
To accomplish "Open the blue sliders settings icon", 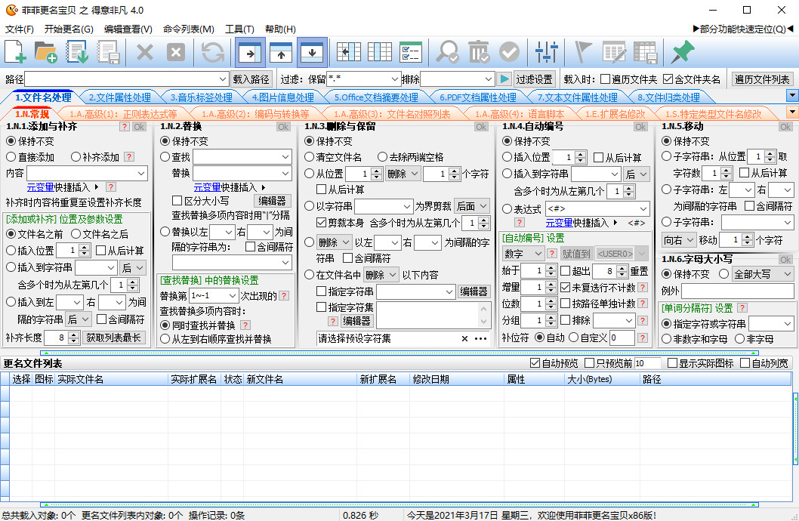I will 546,52.
